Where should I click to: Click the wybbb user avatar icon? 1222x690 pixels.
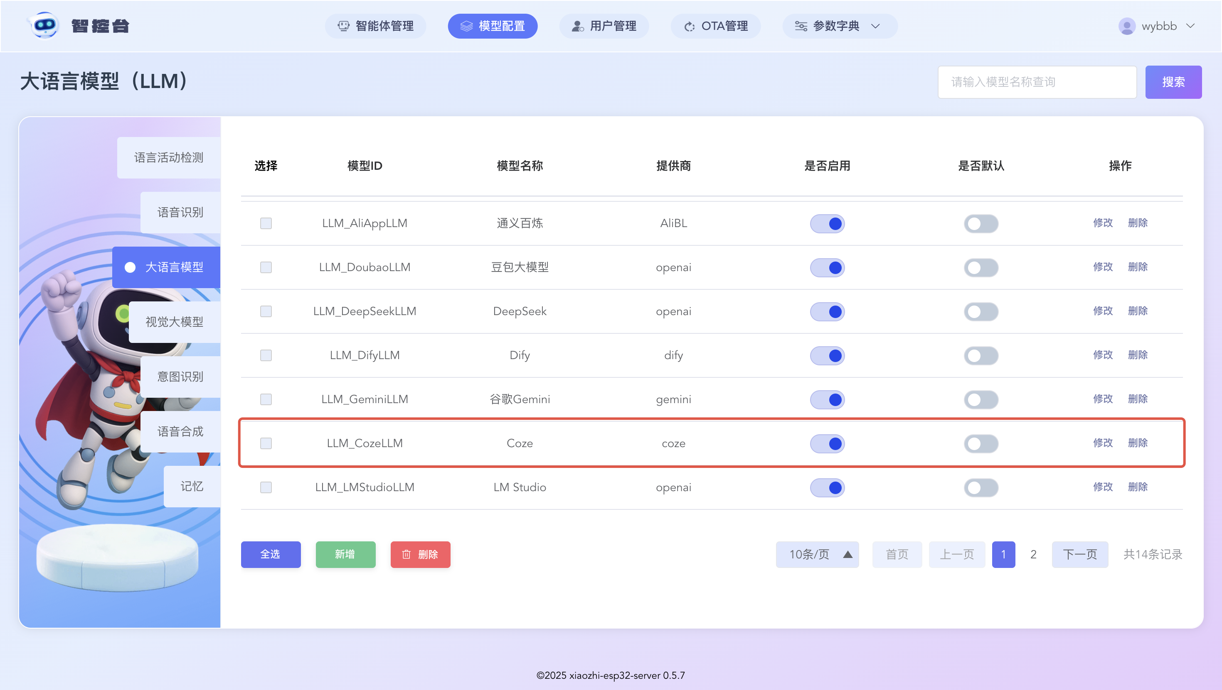pos(1127,26)
